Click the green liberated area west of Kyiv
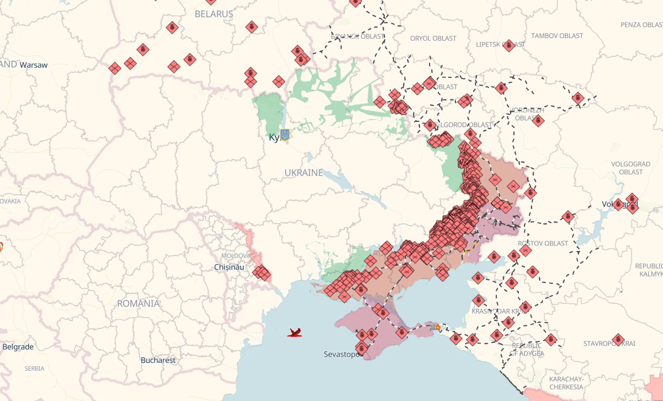This screenshot has width=663, height=401. point(269,112)
